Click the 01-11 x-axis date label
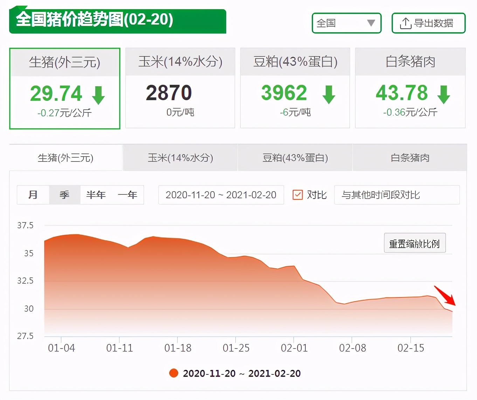The width and height of the screenshot is (477, 400). (119, 348)
